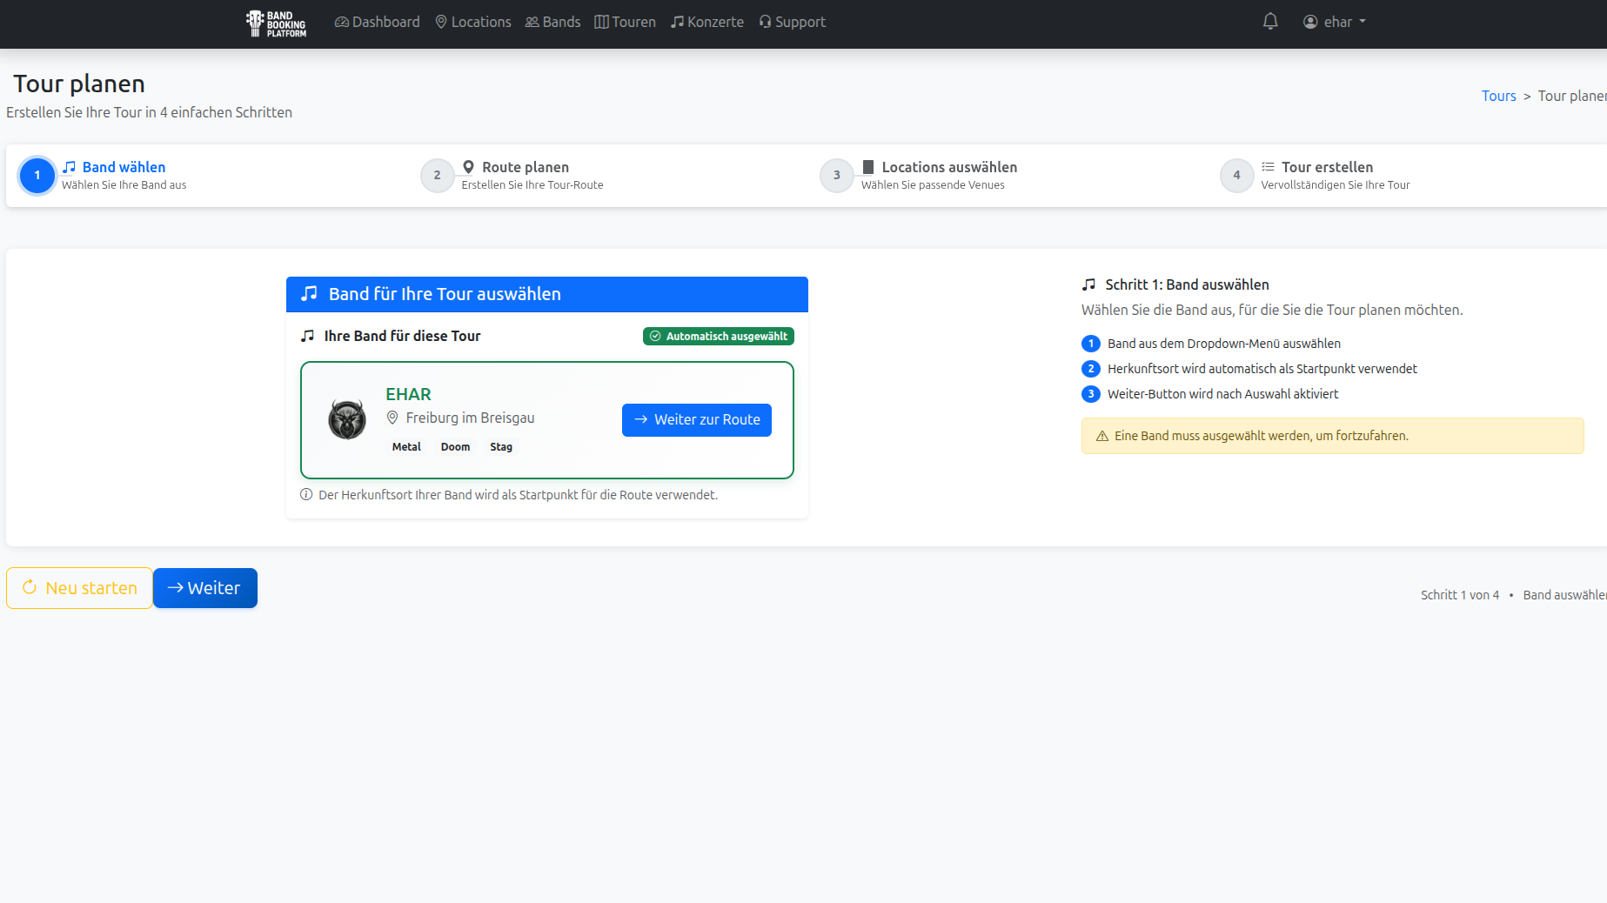The width and height of the screenshot is (1607, 903).
Task: Navigate to Bands menu item
Action: pyautogui.click(x=552, y=22)
